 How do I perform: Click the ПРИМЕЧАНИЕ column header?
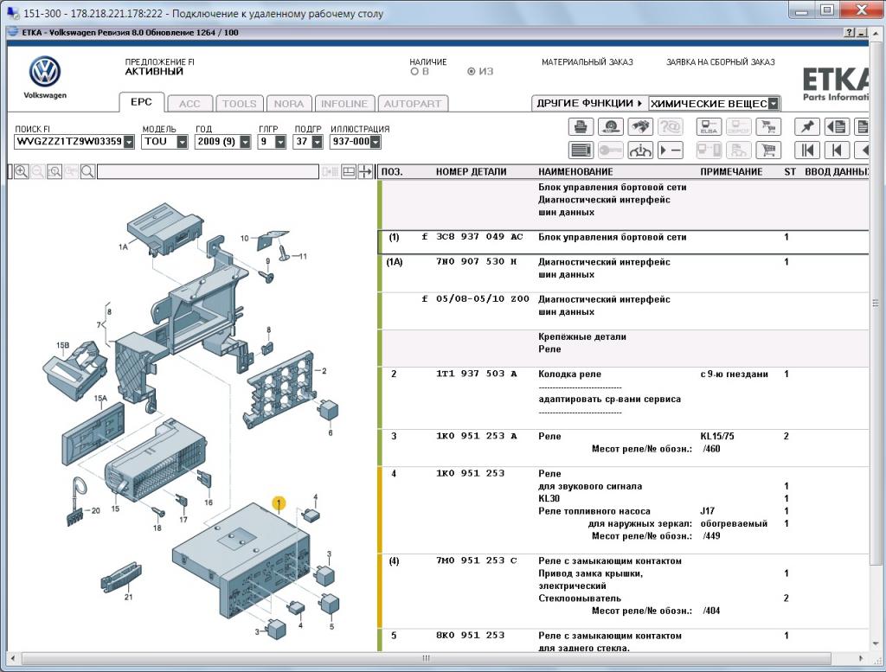coord(731,171)
